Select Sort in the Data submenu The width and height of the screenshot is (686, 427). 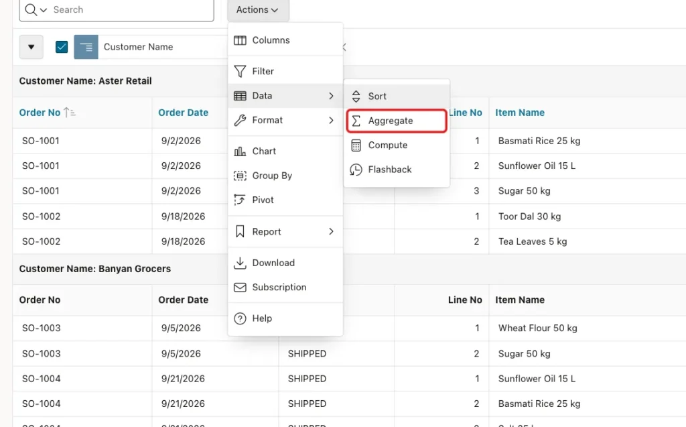coord(397,96)
